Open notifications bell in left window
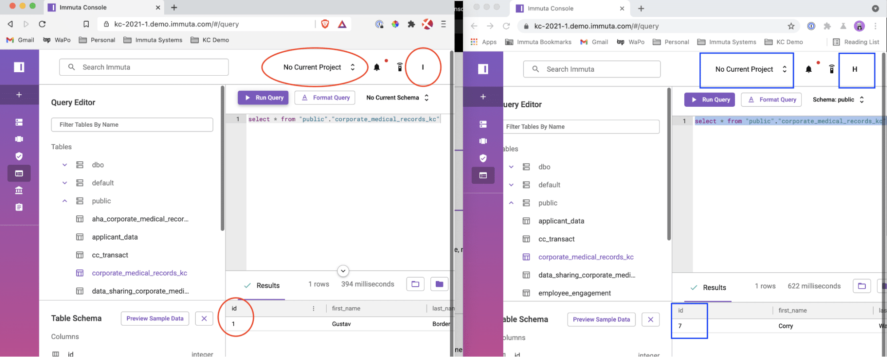887x357 pixels. pos(377,67)
